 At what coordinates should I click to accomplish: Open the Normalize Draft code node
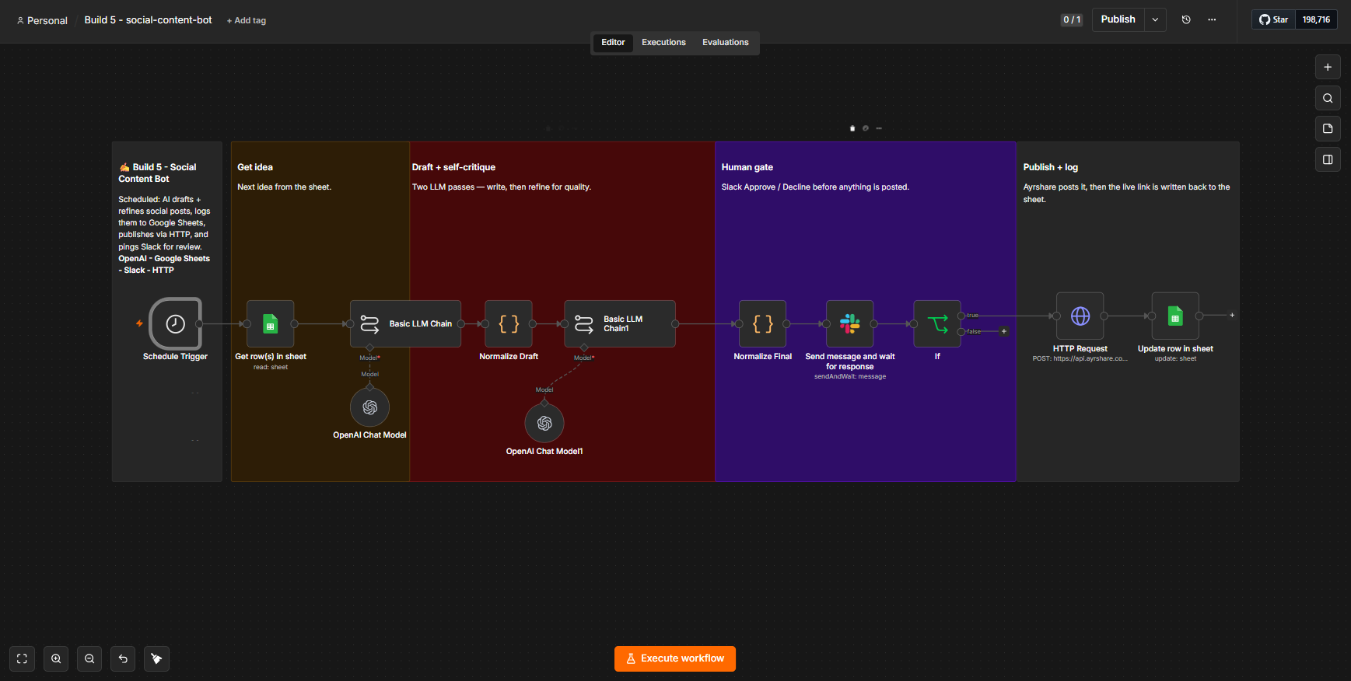pyautogui.click(x=509, y=323)
